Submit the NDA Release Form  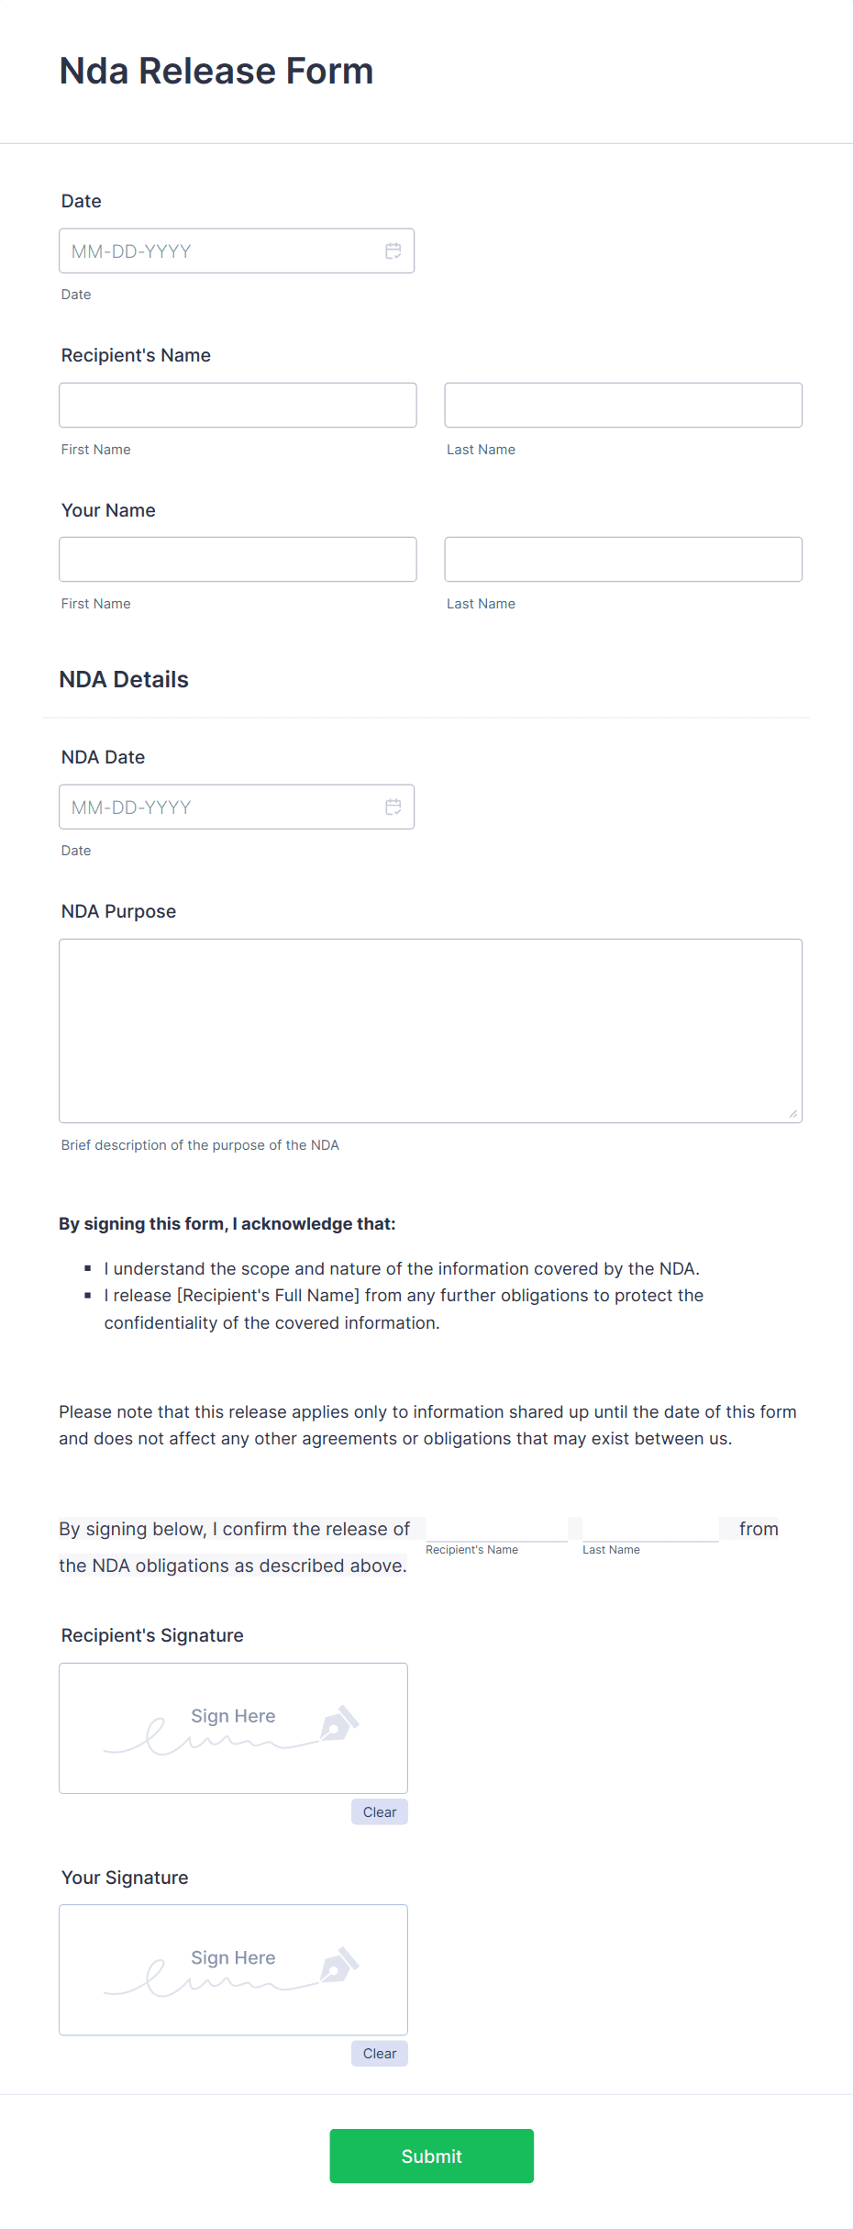point(431,2156)
